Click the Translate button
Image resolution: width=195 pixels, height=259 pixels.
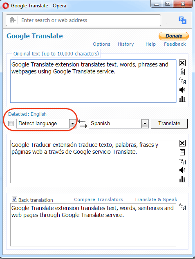pos(169,124)
